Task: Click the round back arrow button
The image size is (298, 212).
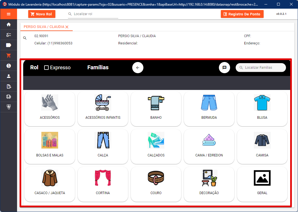Action: [138, 68]
